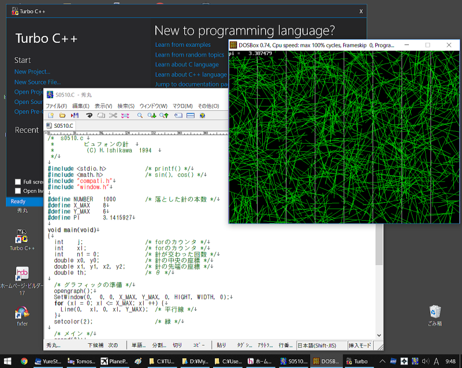This screenshot has width=462, height=368.
Task: Select the S0510.C document tab
Action: 60,126
